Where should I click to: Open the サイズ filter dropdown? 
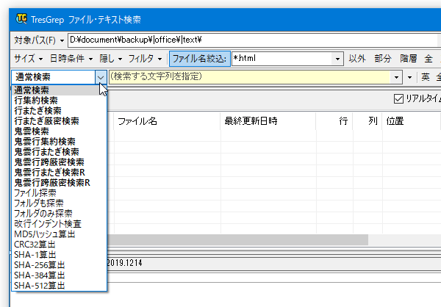29,59
